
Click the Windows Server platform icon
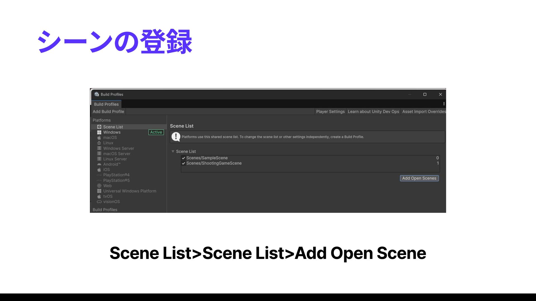(99, 148)
